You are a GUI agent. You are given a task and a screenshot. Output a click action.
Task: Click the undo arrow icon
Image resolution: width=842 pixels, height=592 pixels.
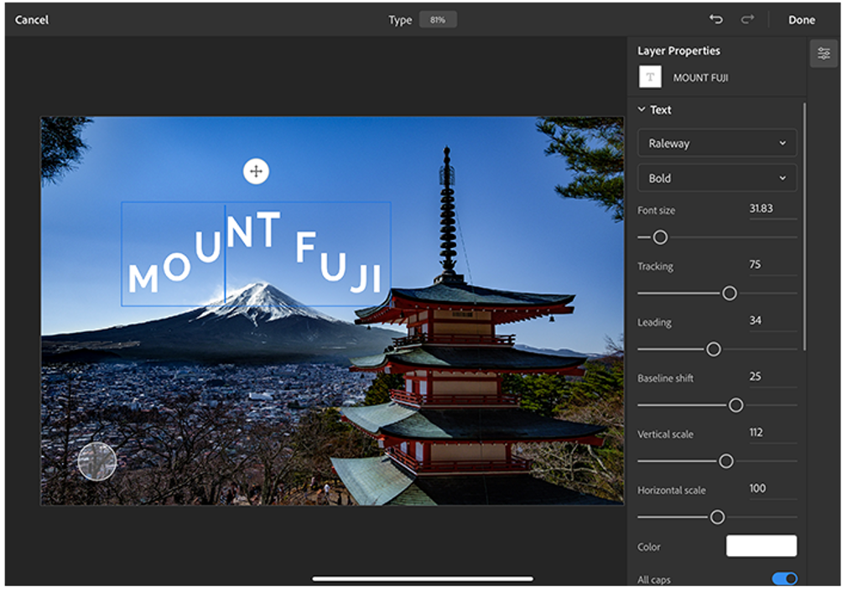click(x=715, y=19)
